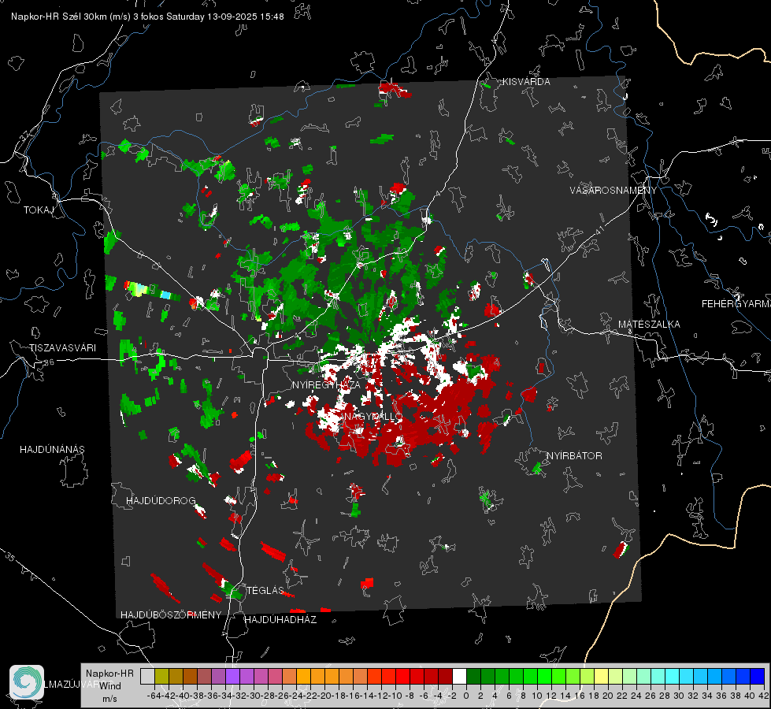Screen dimensions: 771x709
Task: Click the MÁTÉSZALKA town label
Action: 649,325
